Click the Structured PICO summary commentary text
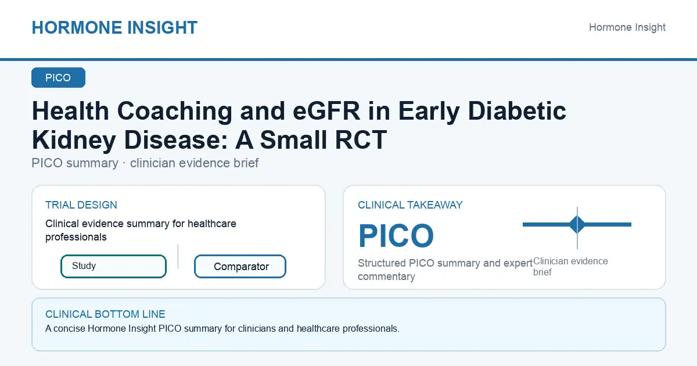697x366 pixels. click(x=445, y=270)
